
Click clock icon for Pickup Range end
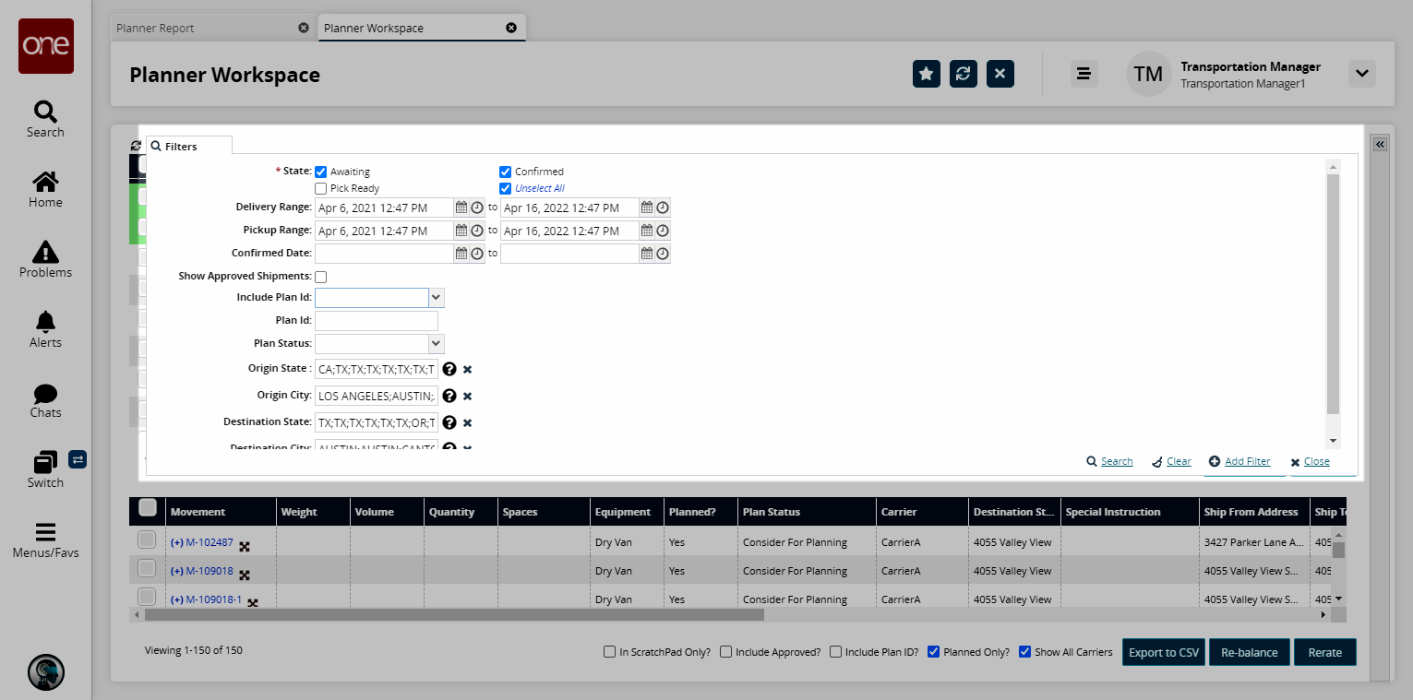pyautogui.click(x=662, y=231)
